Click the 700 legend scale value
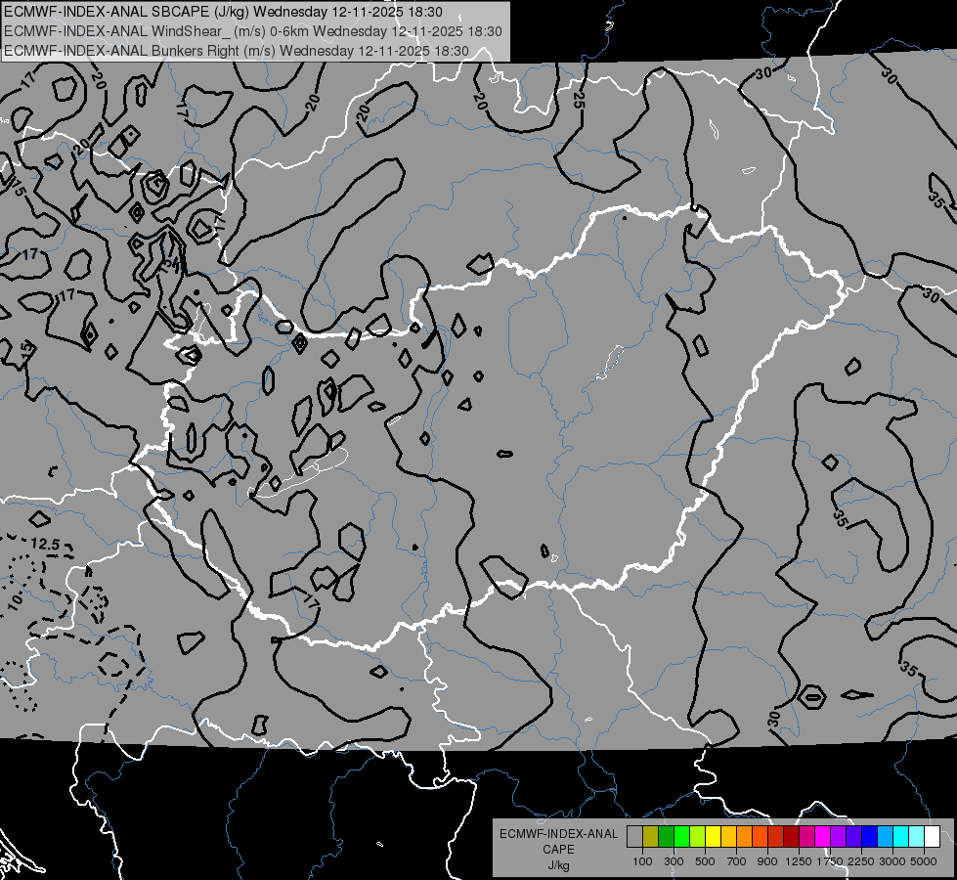 (x=737, y=861)
